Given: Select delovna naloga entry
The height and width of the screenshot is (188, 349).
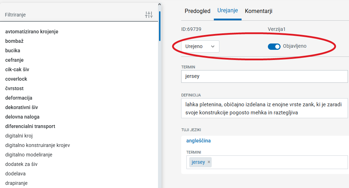Looking at the screenshot, I should point(22,117).
